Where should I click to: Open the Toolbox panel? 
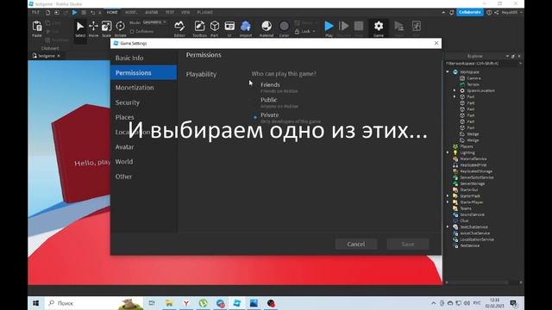pos(199,28)
